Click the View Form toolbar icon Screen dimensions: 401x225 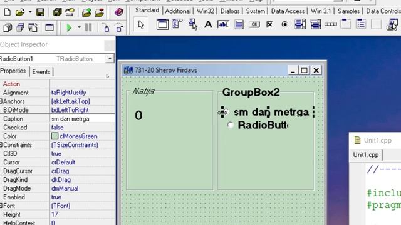tap(20, 27)
